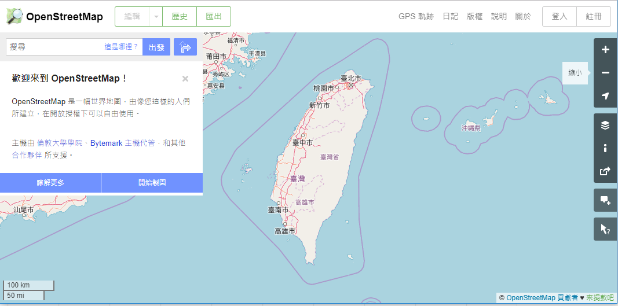Click the 福清市 label on map
The image size is (618, 306).
click(236, 40)
